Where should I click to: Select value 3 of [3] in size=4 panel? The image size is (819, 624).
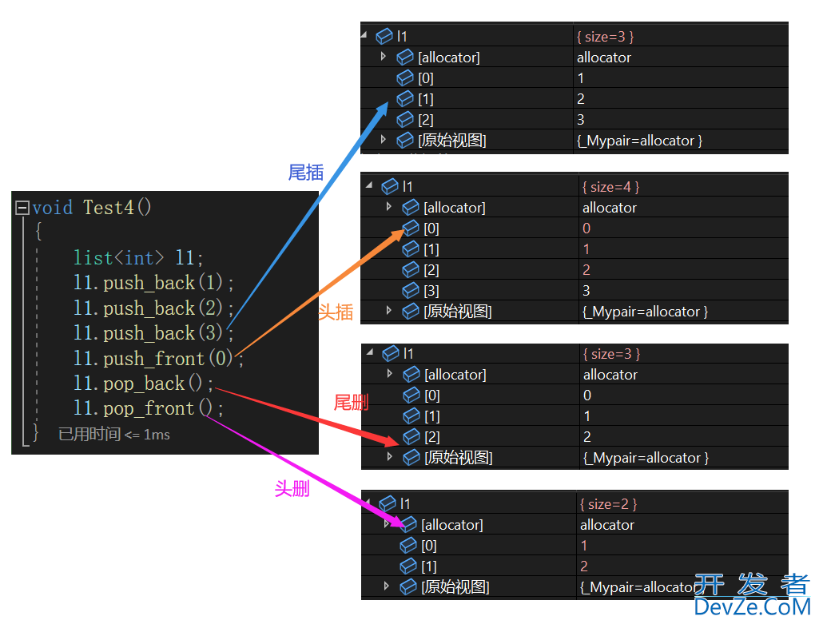(586, 290)
